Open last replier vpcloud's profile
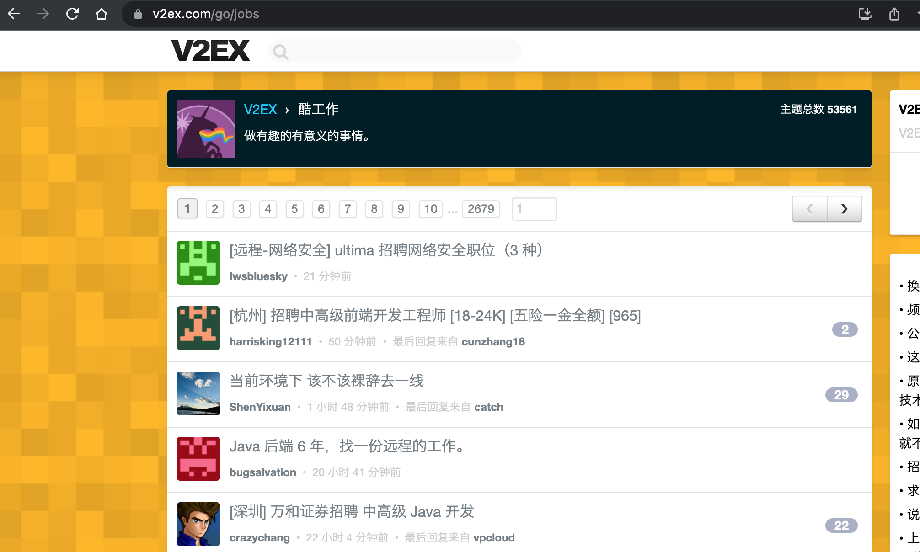The width and height of the screenshot is (920, 552). tap(494, 537)
